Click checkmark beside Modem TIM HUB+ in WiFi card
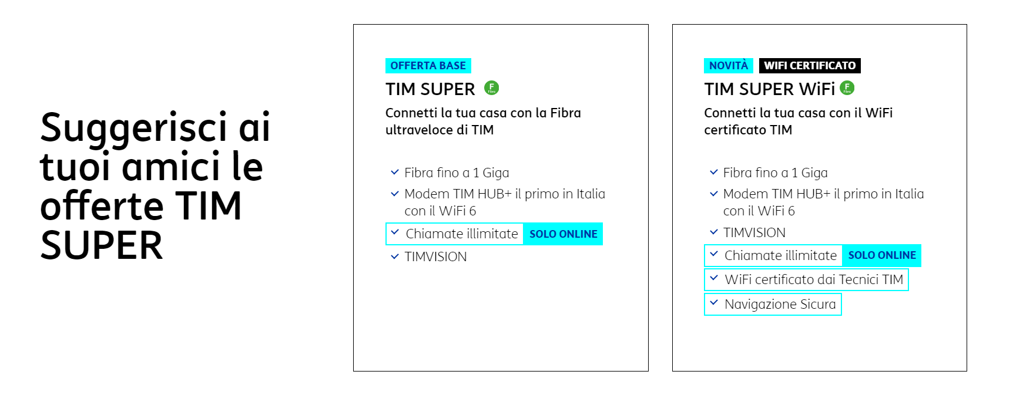 coord(714,194)
